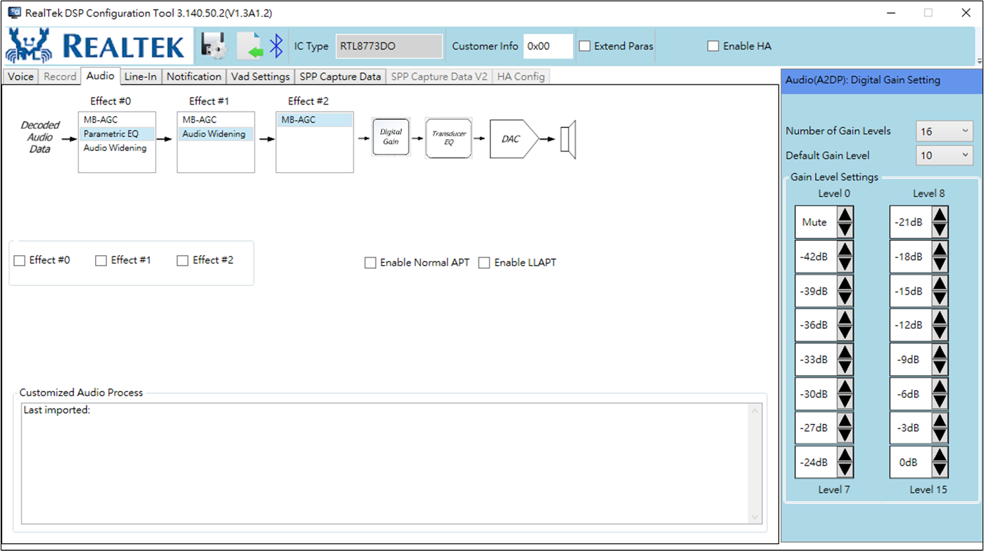Switch to the Voice tab

(x=20, y=76)
